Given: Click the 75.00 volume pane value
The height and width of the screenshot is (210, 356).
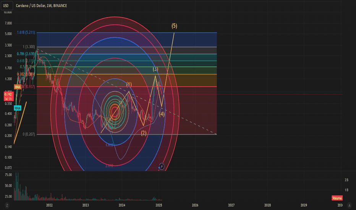Looking at the screenshot, I should click(x=8, y=175).
